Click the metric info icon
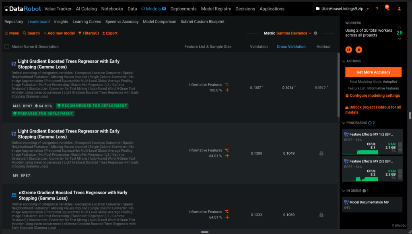Image resolution: width=412 pixels, height=234 pixels. tap(315, 33)
